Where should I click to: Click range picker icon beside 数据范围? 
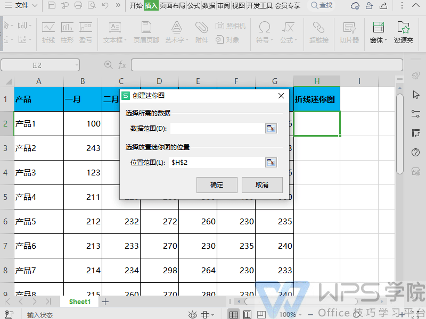coord(271,128)
